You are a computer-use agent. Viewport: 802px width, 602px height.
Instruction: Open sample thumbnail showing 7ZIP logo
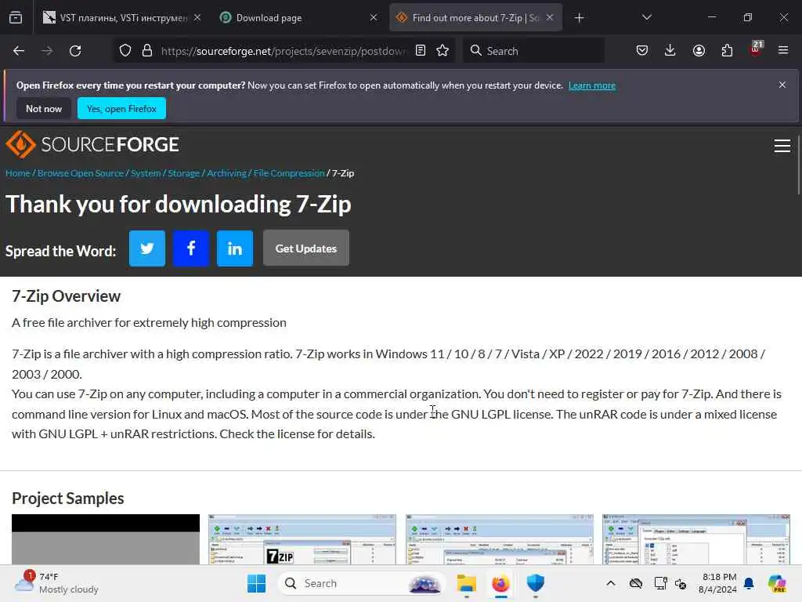tap(302, 539)
